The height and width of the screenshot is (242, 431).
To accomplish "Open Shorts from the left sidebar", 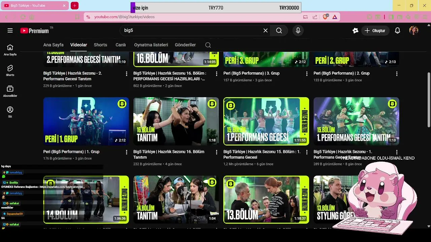I will (x=10, y=71).
